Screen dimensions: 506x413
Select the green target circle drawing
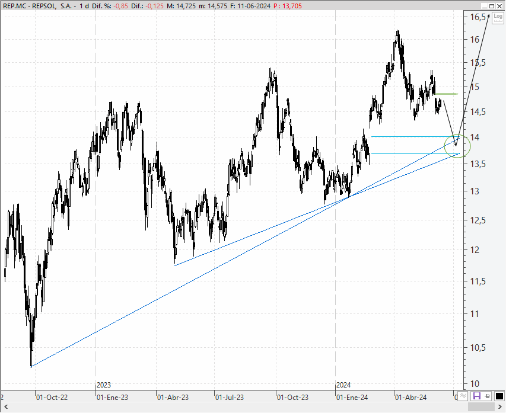(457, 146)
